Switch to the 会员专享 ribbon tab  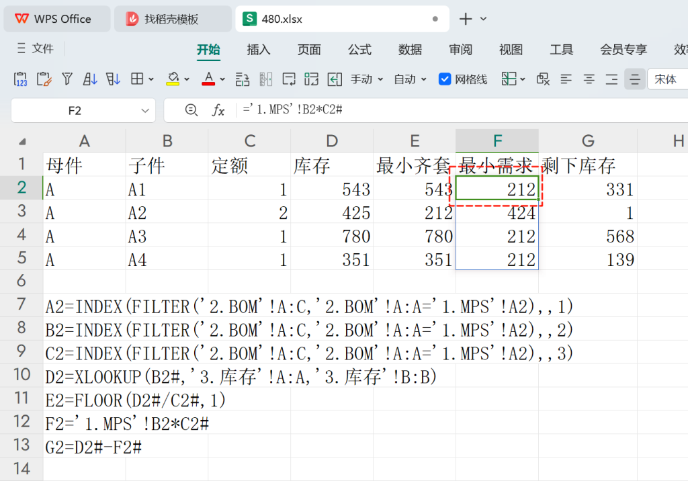pos(623,50)
